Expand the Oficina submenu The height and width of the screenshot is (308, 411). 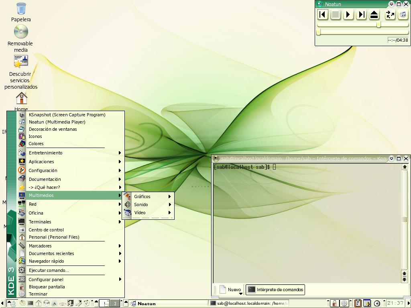(x=71, y=213)
